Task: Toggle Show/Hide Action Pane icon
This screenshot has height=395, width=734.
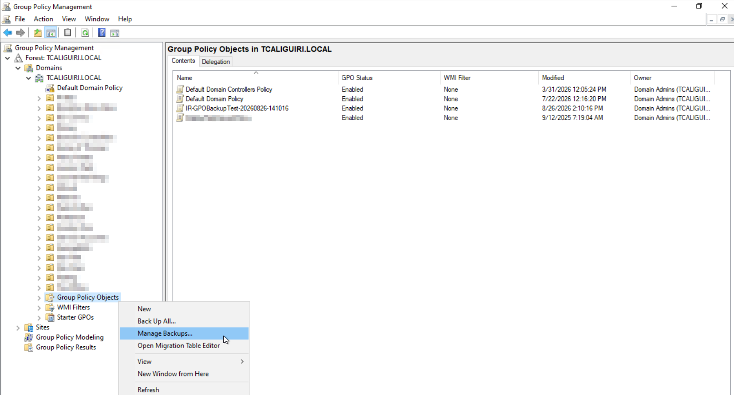Action: [x=115, y=33]
